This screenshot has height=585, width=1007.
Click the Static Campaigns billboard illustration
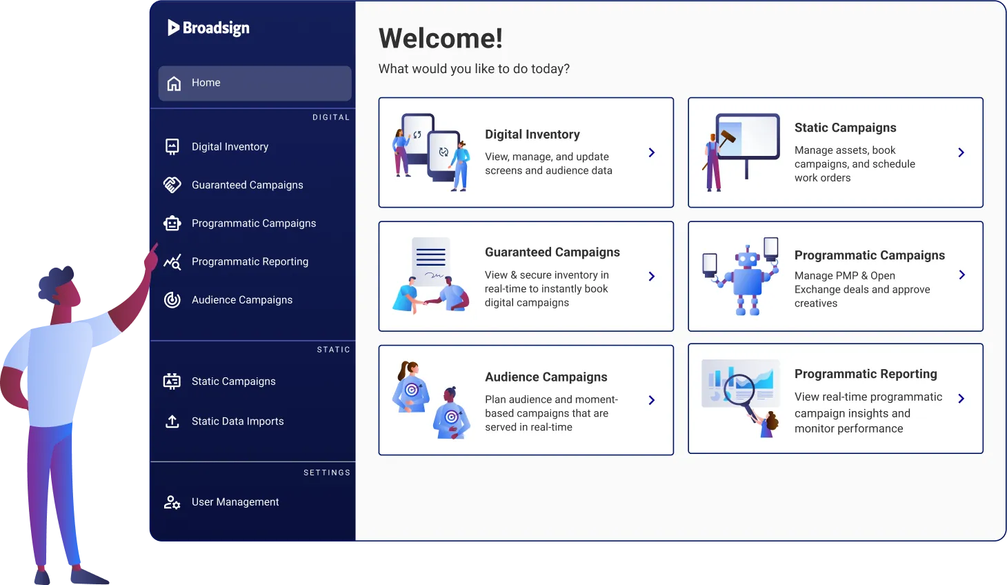(x=741, y=152)
